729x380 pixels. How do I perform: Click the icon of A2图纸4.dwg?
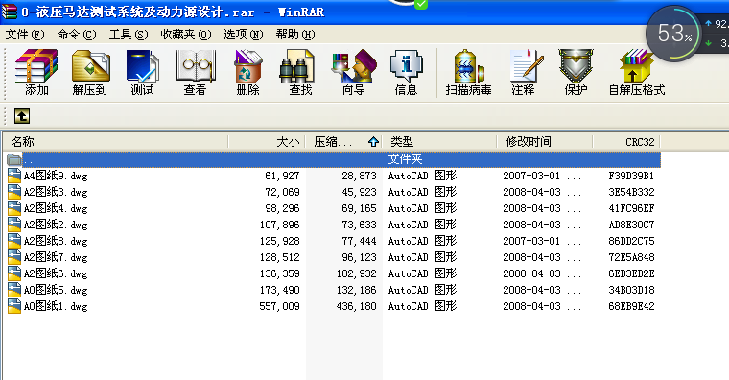tap(14, 208)
